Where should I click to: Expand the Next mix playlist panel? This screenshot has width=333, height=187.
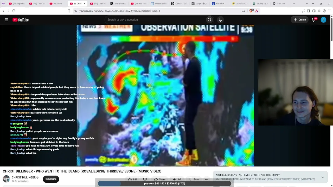[x=323, y=177]
